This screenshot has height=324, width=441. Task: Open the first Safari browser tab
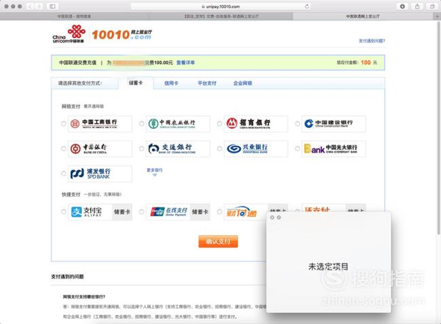tap(74, 16)
